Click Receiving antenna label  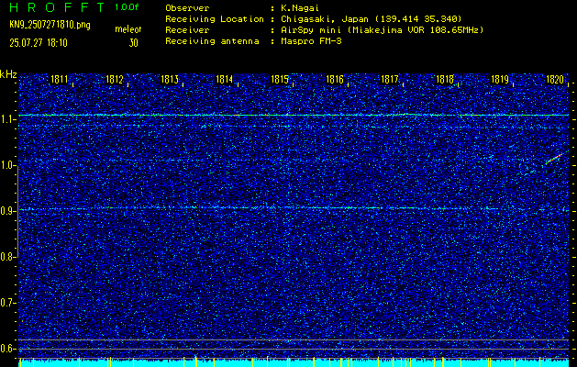[212, 41]
